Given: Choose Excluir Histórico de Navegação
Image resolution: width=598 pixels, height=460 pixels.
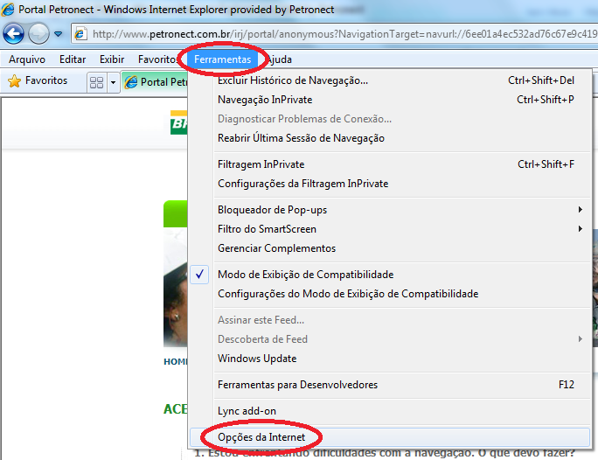Looking at the screenshot, I should (390, 80).
